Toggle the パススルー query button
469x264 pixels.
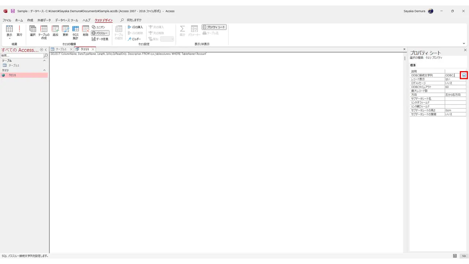click(x=100, y=33)
